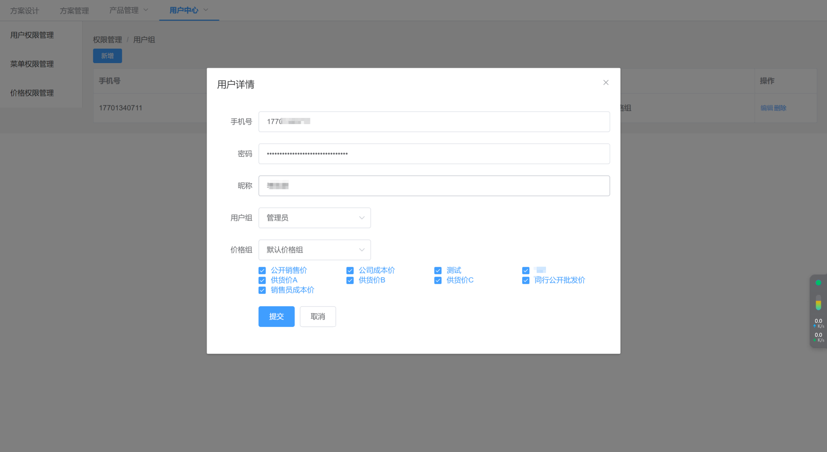Image resolution: width=827 pixels, height=452 pixels.
Task: Expand the 产品管理 menu chevron
Action: [x=146, y=10]
